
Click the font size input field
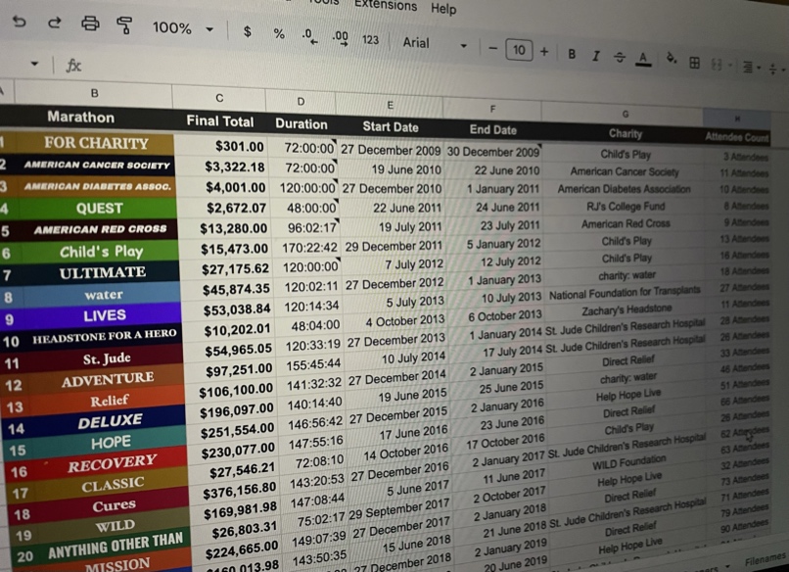pyautogui.click(x=519, y=50)
